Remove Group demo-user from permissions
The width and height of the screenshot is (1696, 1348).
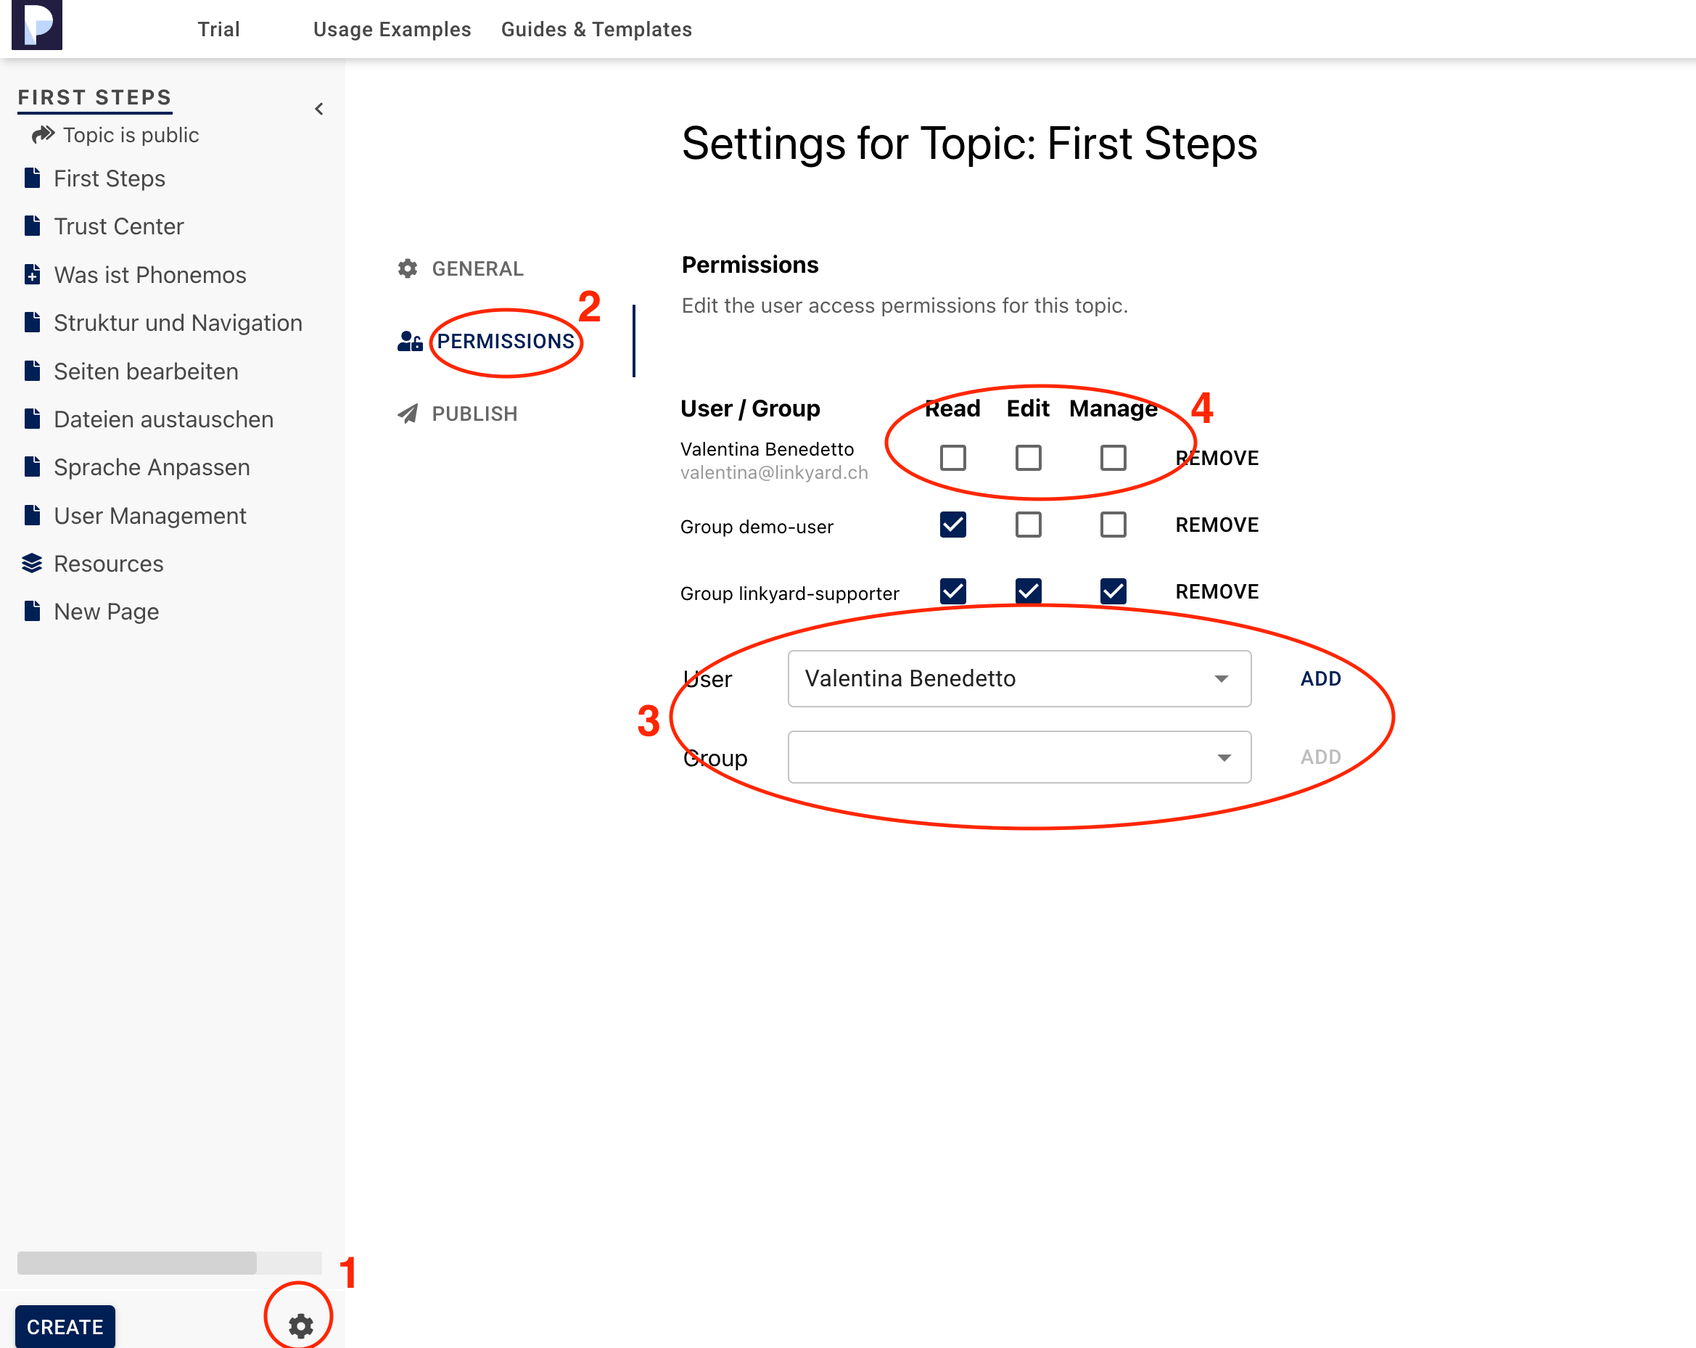pos(1217,525)
